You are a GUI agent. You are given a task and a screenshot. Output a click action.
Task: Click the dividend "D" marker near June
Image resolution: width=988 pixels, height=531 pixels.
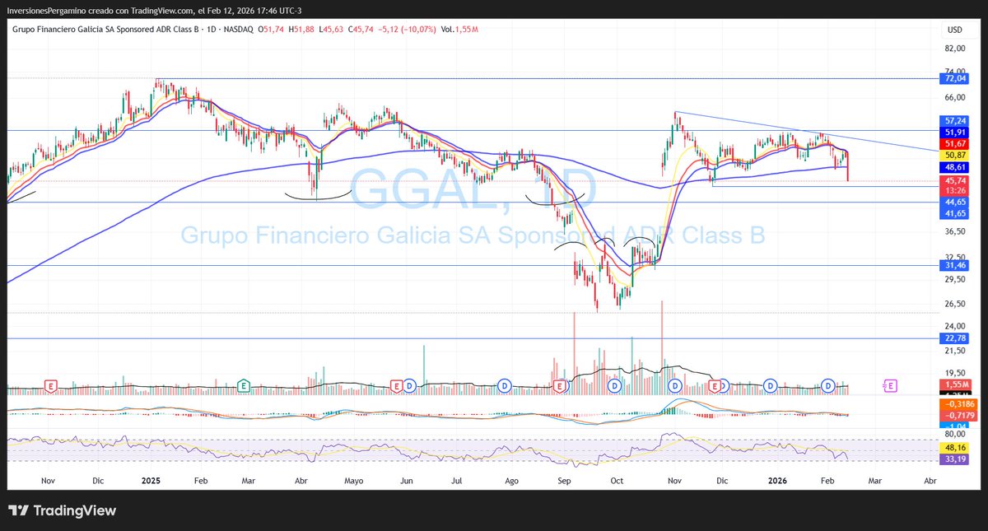409,386
